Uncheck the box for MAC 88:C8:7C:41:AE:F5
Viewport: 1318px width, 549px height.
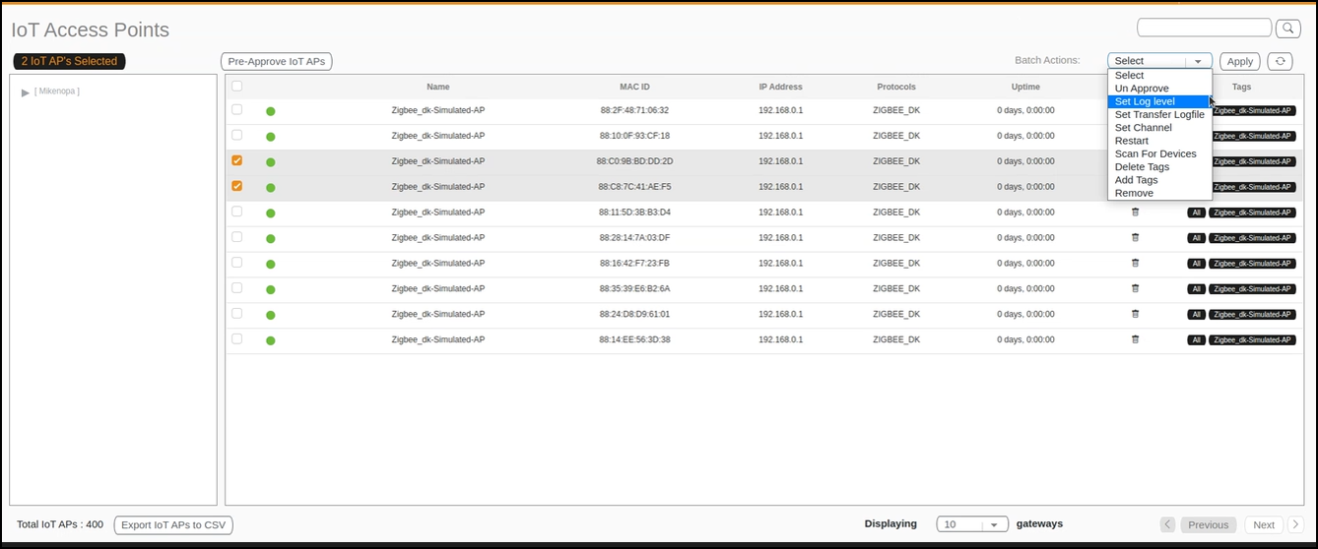coord(236,186)
